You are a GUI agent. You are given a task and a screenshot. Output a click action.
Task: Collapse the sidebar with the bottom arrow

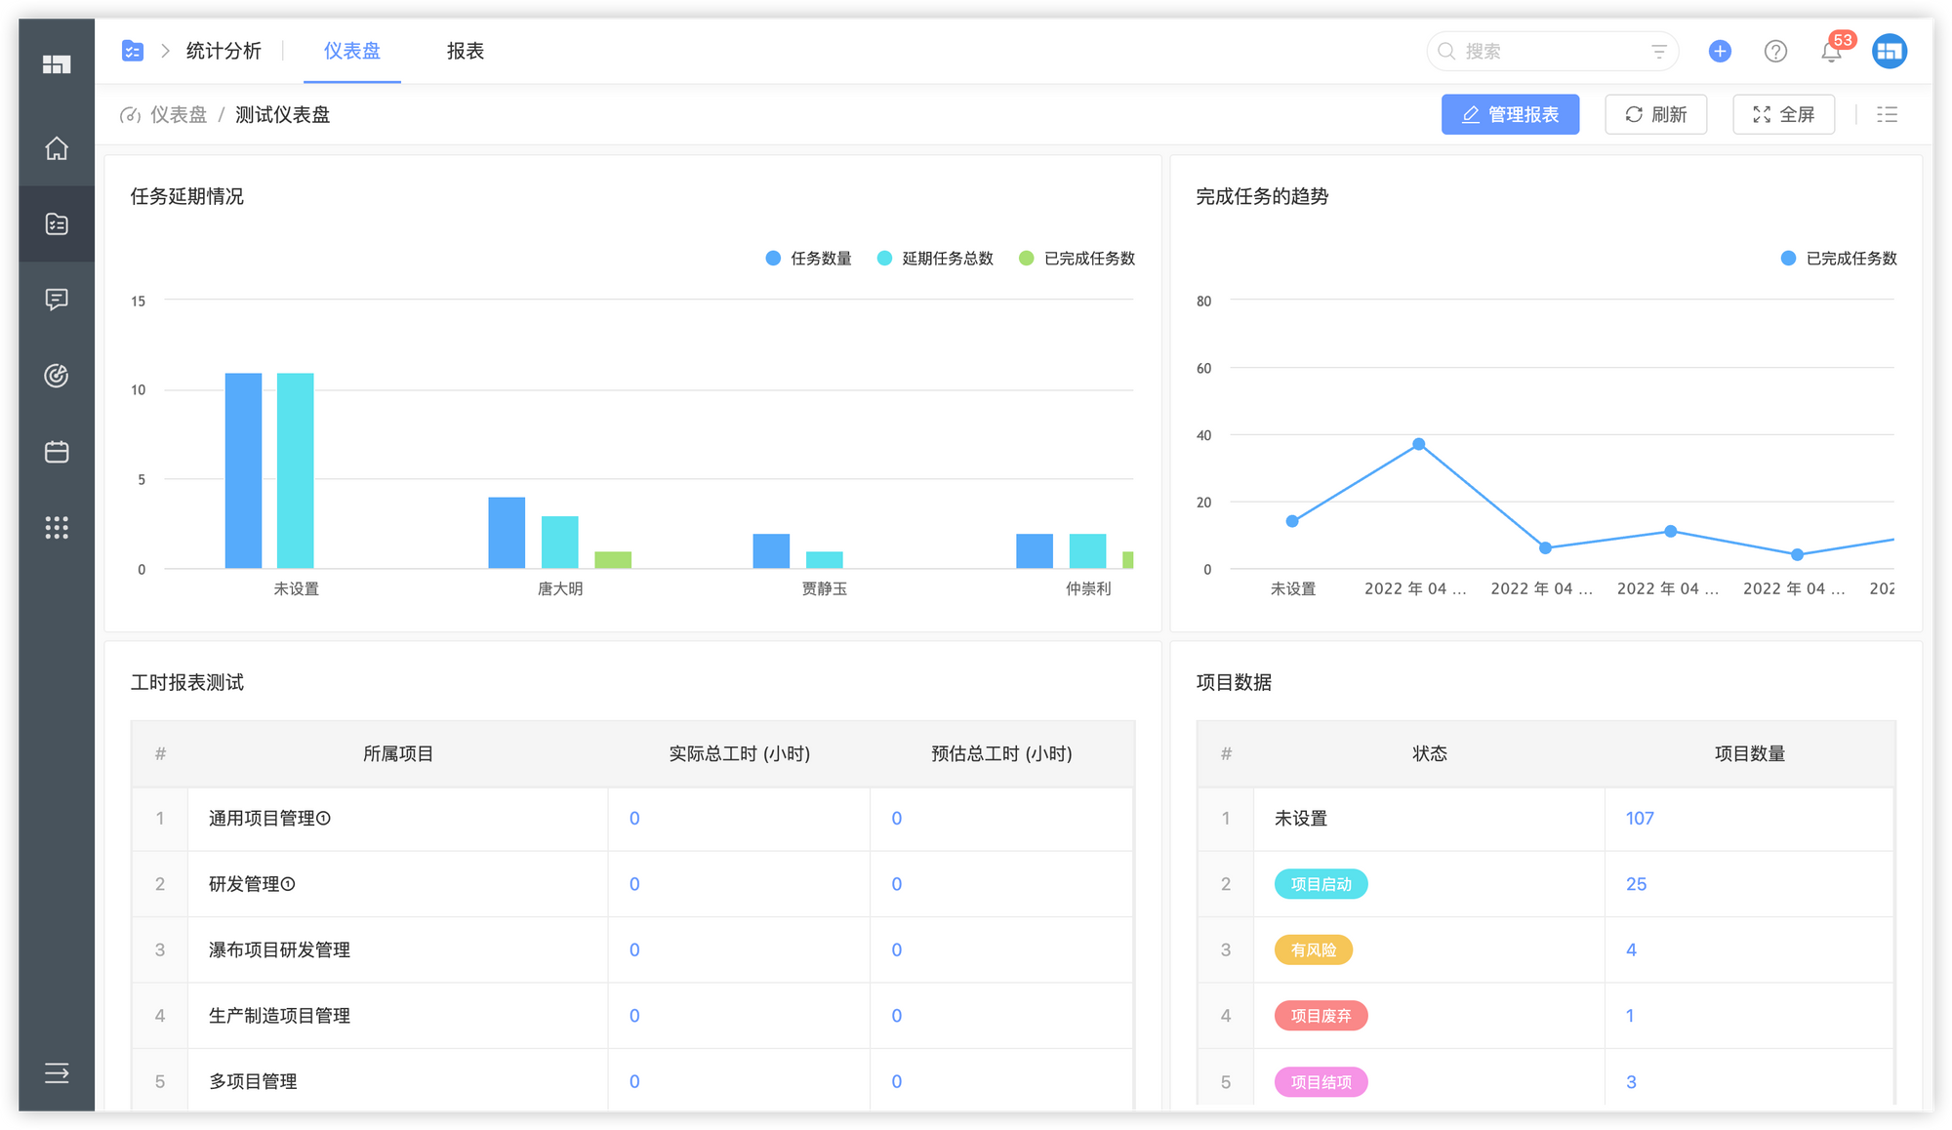tap(56, 1073)
